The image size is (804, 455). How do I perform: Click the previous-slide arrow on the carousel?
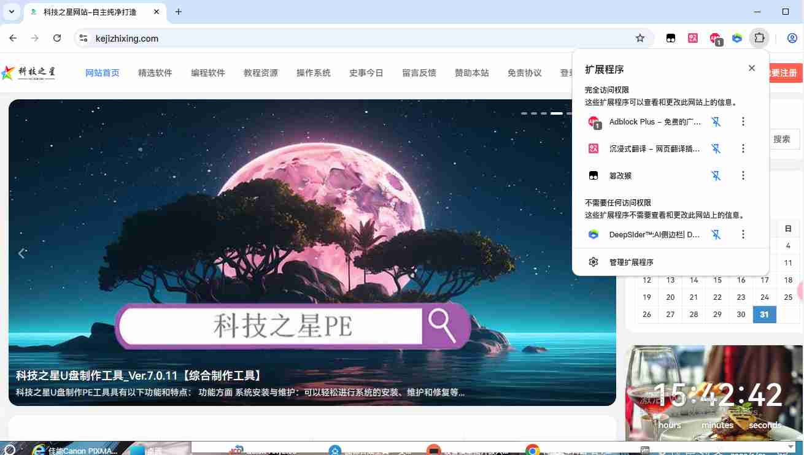click(x=22, y=253)
